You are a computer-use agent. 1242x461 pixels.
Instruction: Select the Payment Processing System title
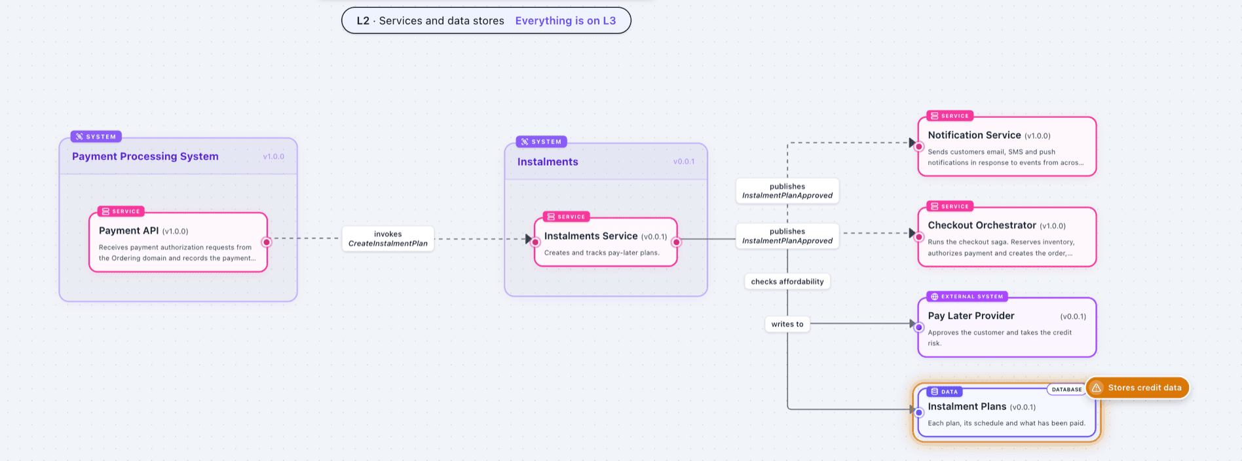pyautogui.click(x=145, y=157)
